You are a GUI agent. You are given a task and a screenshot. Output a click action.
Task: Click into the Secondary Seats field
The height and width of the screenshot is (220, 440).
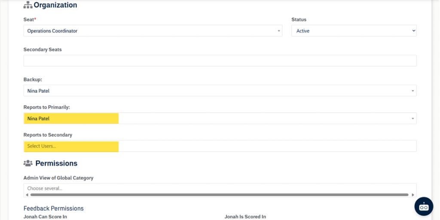point(220,61)
